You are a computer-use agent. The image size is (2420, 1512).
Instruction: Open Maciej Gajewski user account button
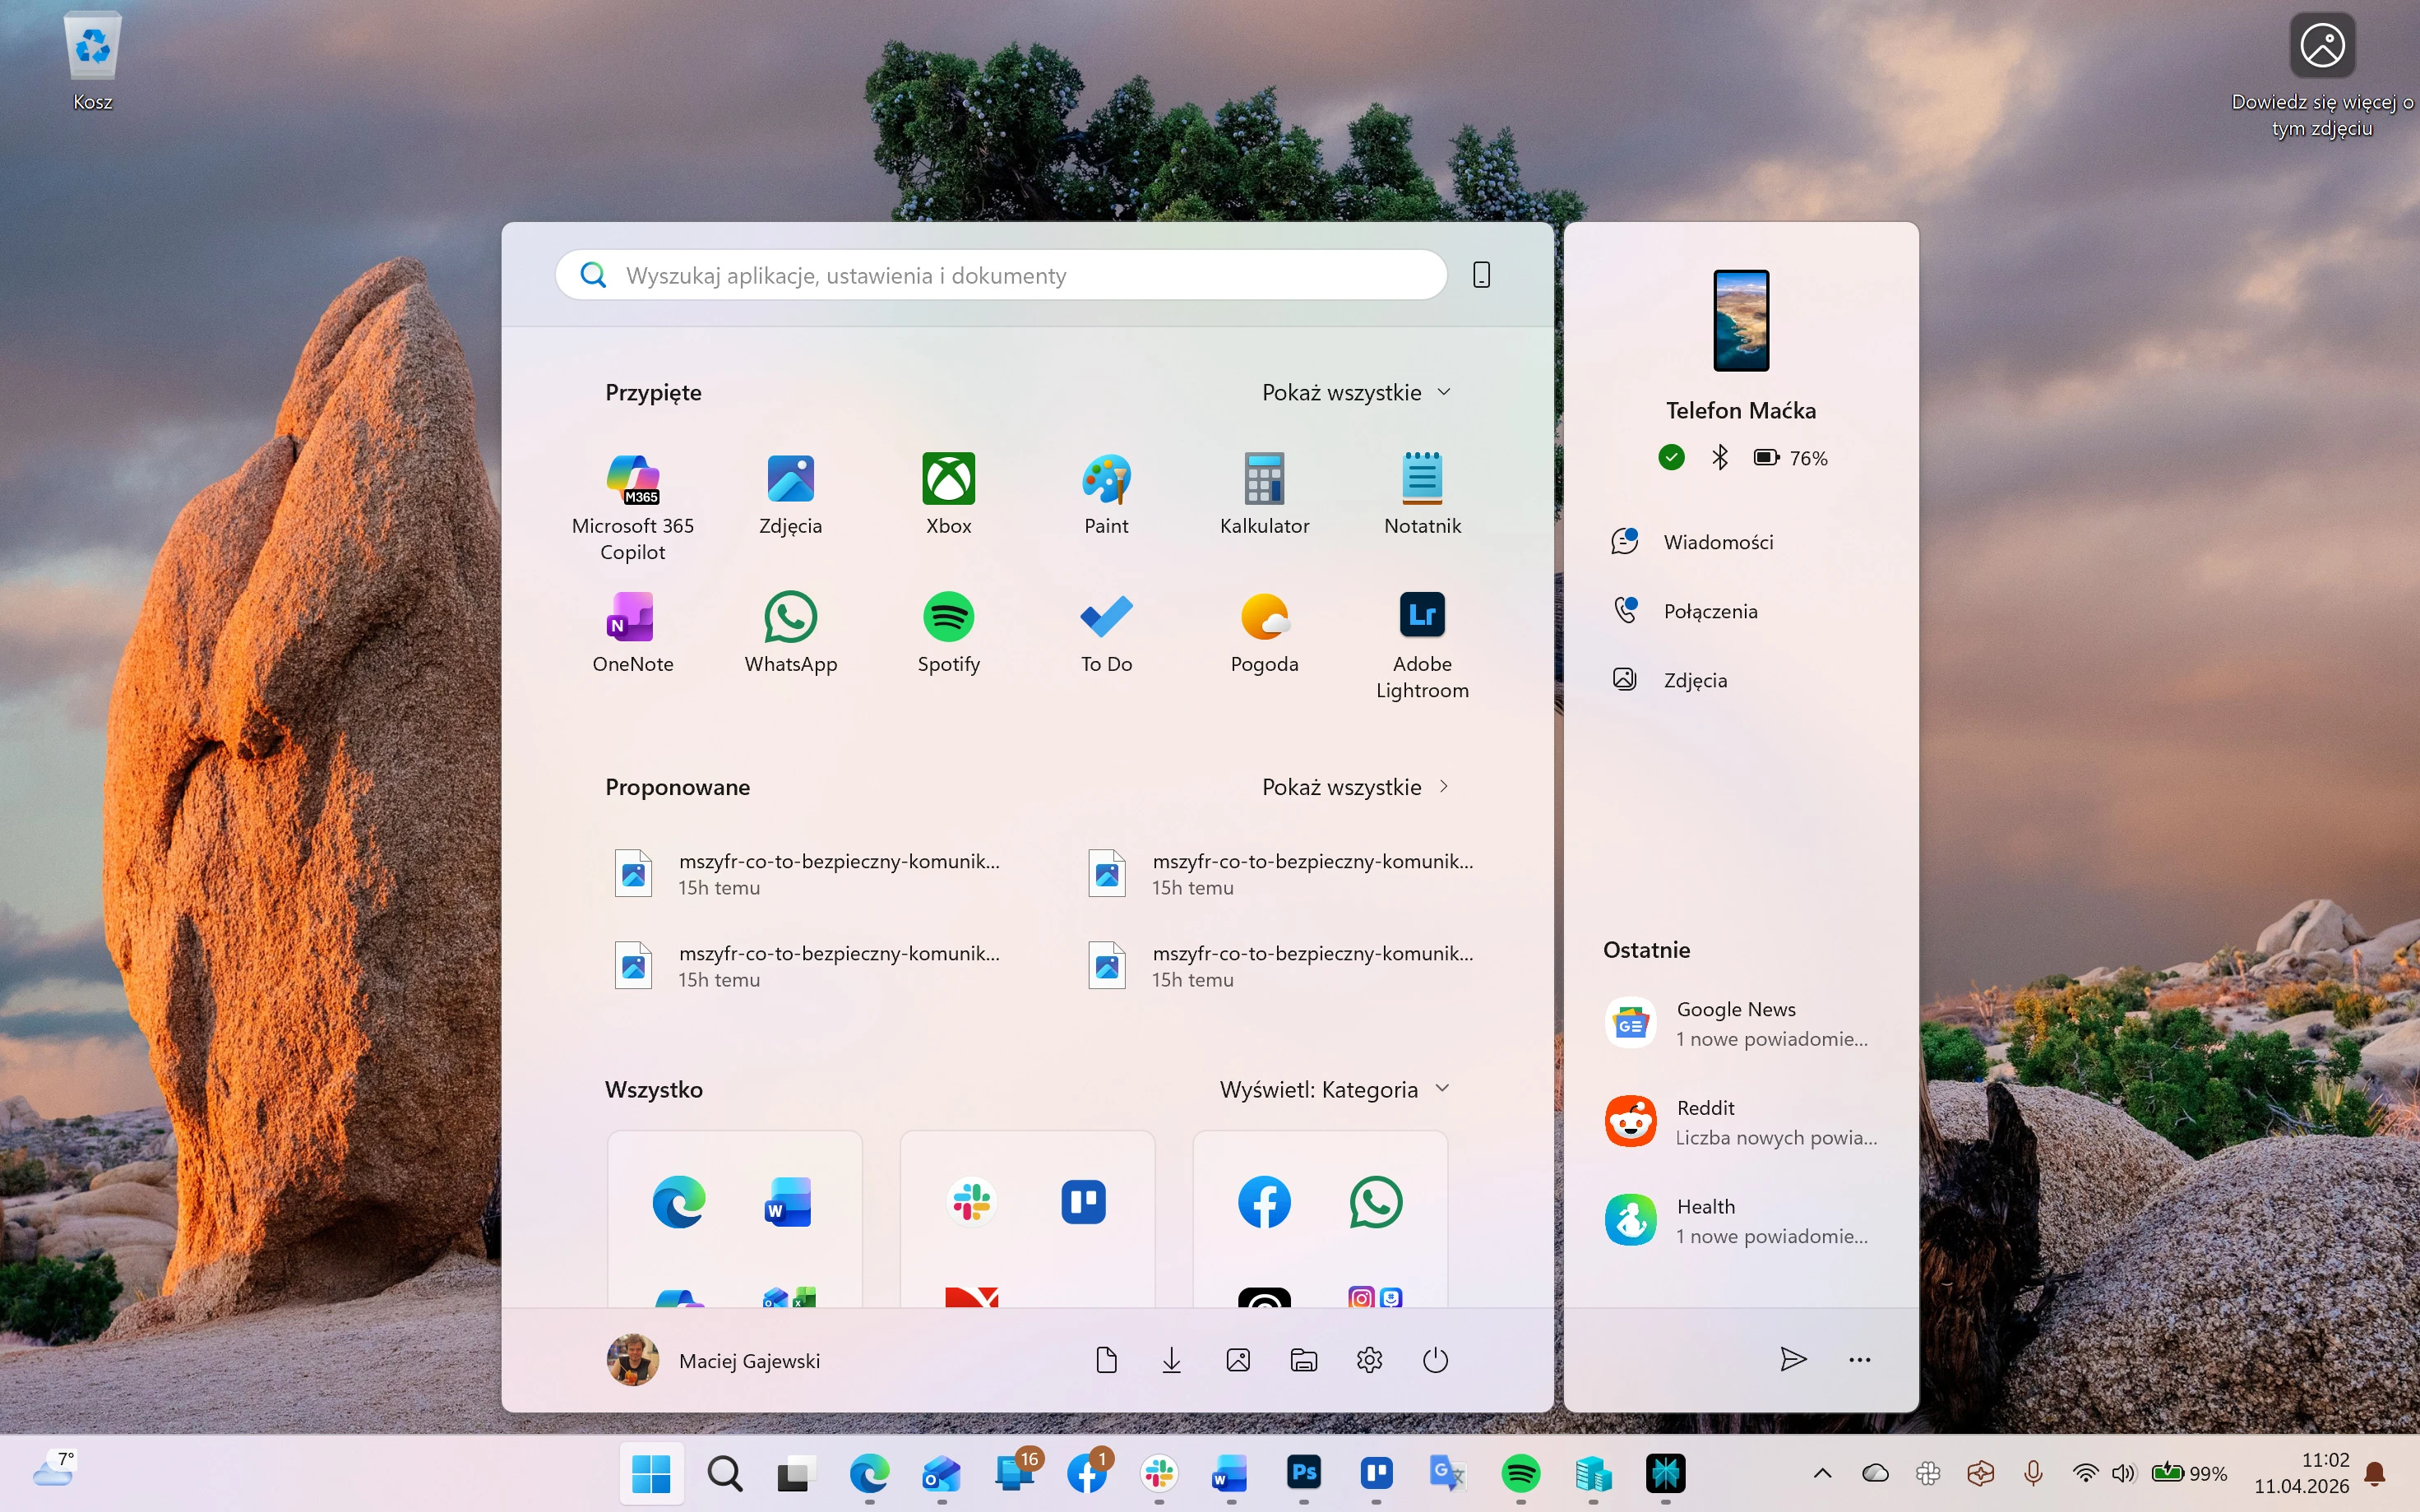(714, 1360)
